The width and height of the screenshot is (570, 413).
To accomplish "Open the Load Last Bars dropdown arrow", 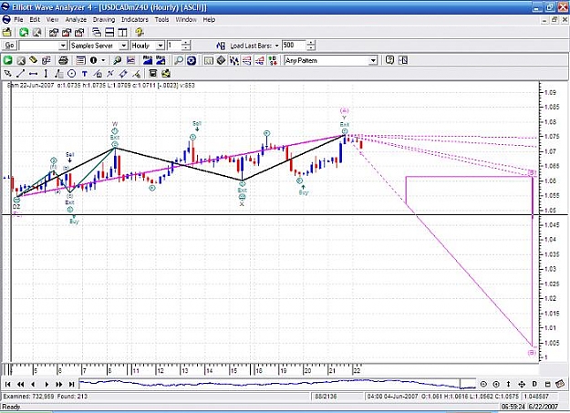I will click(277, 46).
